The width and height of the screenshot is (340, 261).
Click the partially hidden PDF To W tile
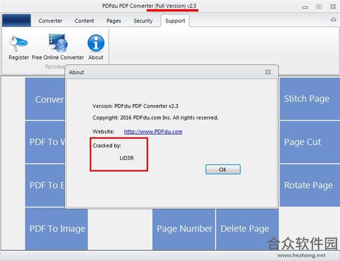point(45,142)
